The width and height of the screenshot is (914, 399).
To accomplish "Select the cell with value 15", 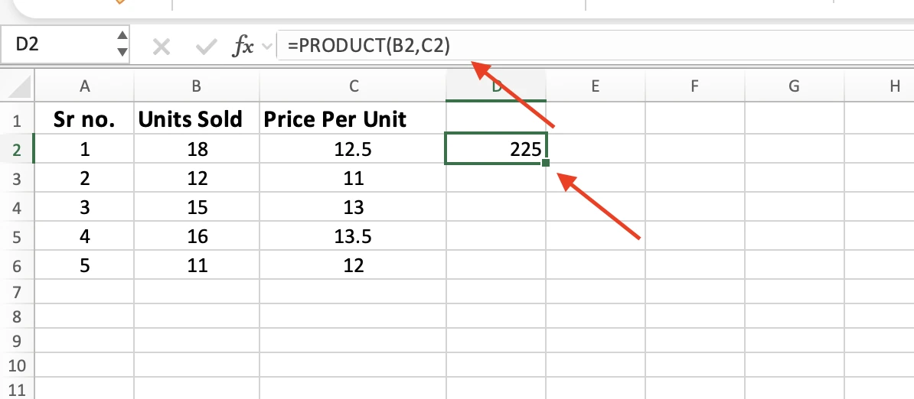I will point(197,207).
